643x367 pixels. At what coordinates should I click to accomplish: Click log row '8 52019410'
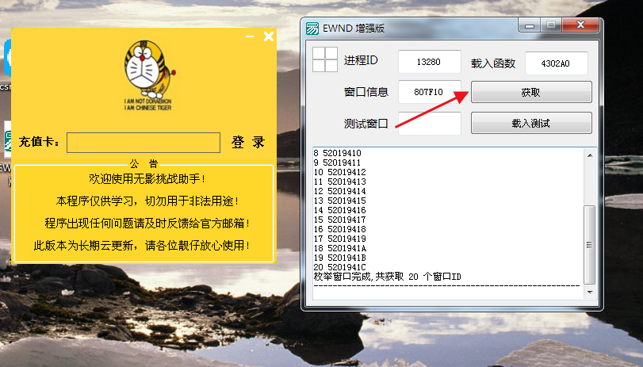point(337,153)
